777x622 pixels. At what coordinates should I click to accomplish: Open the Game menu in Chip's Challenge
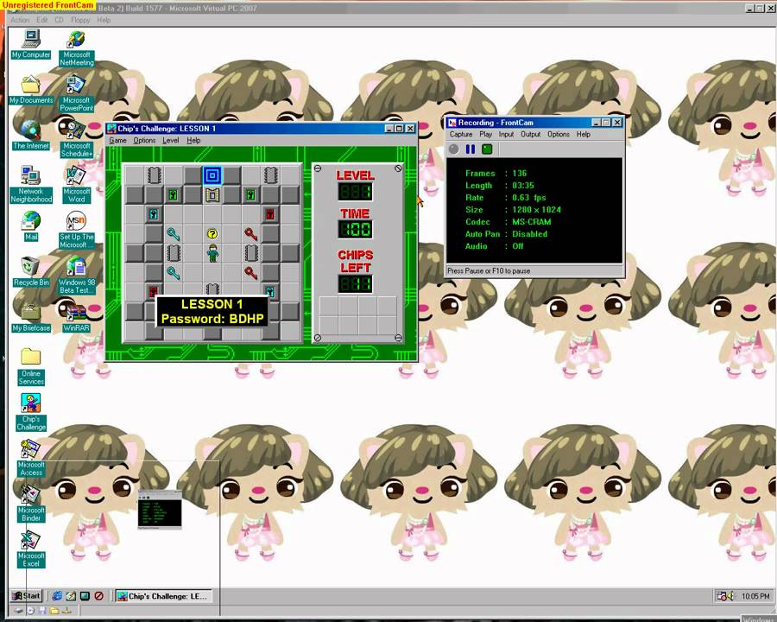117,140
